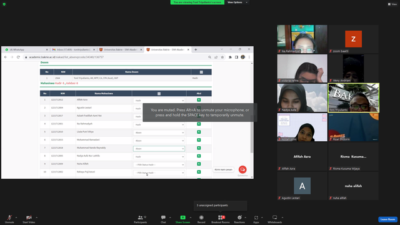Open Breakout Rooms
The height and width of the screenshot is (225, 400).
[221, 219]
